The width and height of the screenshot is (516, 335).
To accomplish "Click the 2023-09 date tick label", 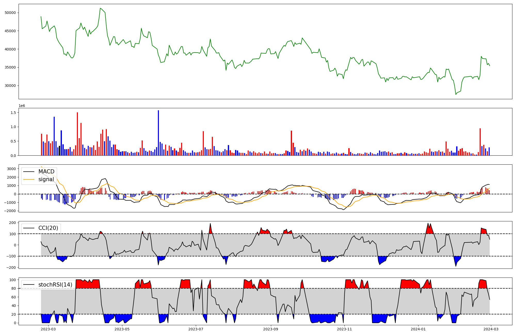I will tap(271, 329).
